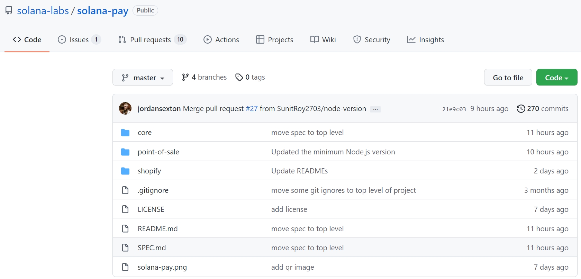Open 'Updated the minimum Node.js version' commit
Viewport: 581px width, 279px height.
[333, 152]
